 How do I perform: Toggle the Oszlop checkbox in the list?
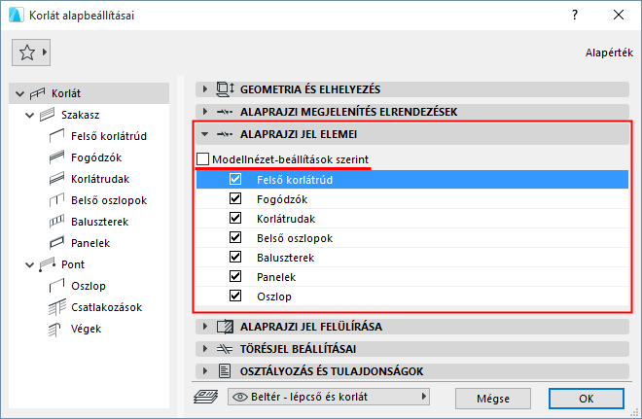[234, 297]
